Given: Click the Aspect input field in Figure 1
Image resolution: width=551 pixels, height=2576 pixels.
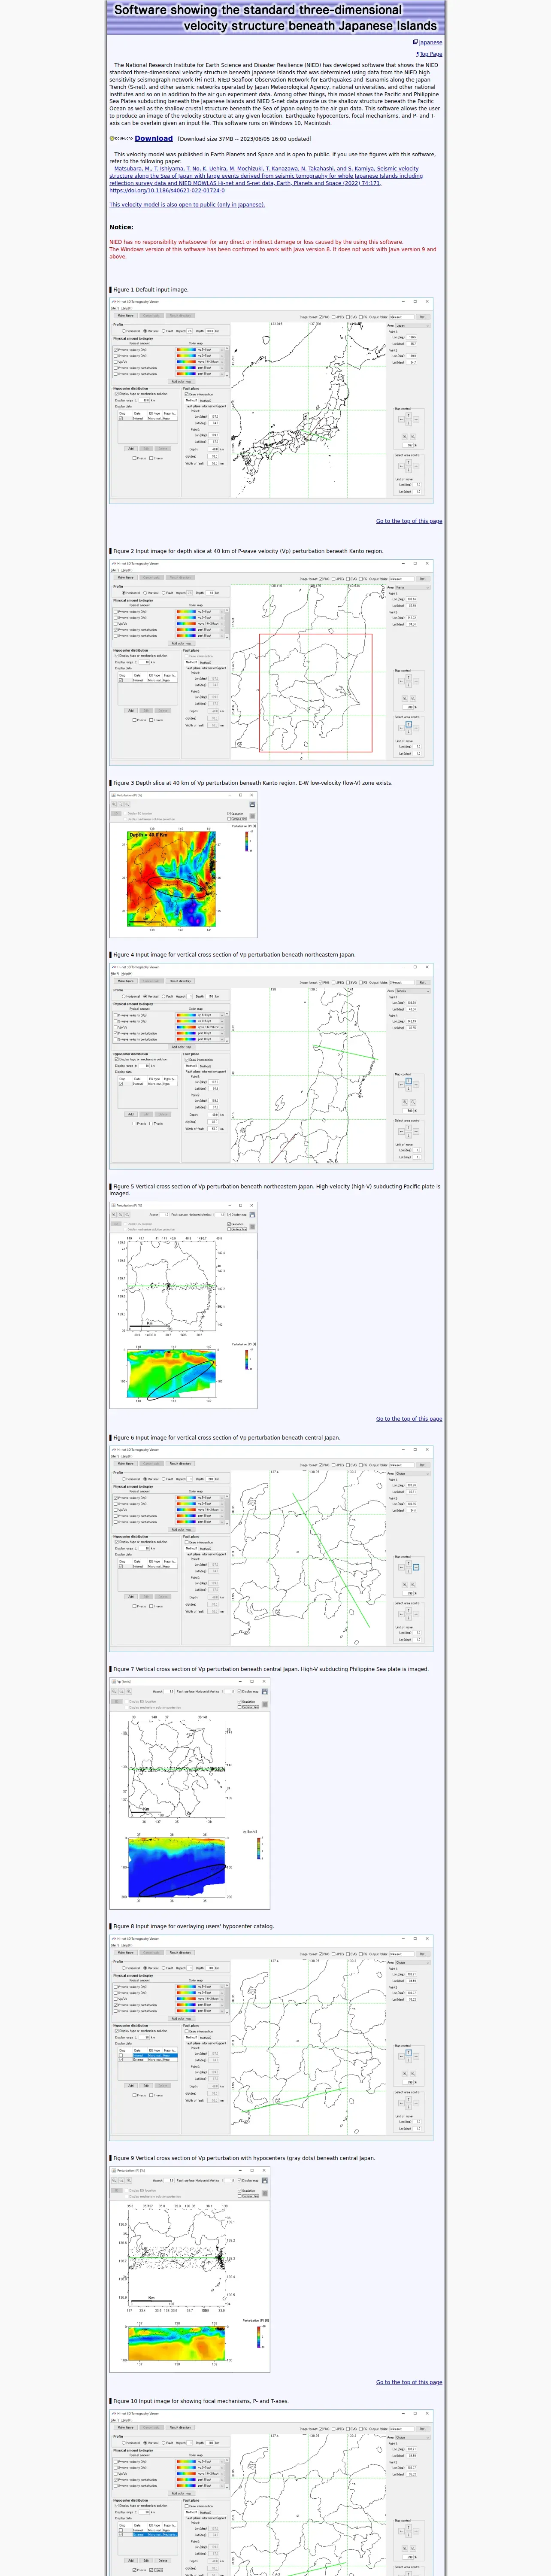Looking at the screenshot, I should [x=190, y=331].
